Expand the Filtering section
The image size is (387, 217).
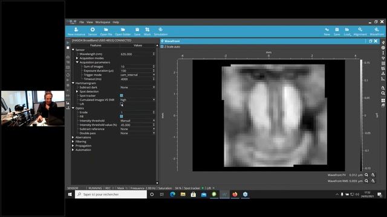pos(73,142)
